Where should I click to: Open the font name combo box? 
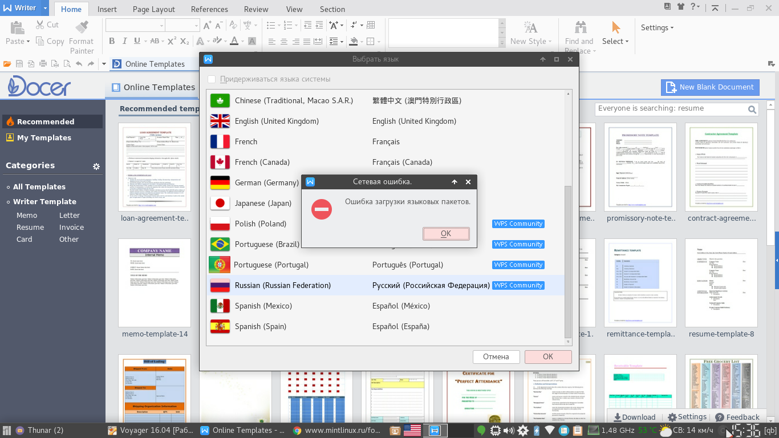click(135, 25)
